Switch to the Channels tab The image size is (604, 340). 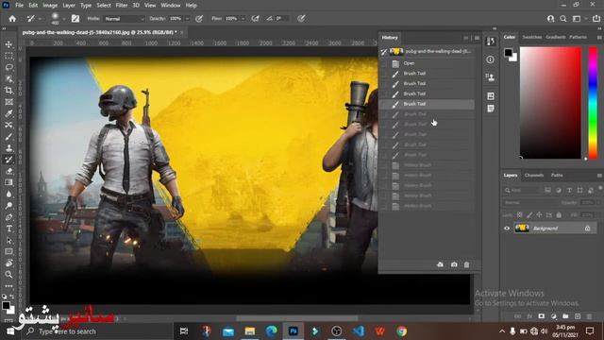(534, 175)
